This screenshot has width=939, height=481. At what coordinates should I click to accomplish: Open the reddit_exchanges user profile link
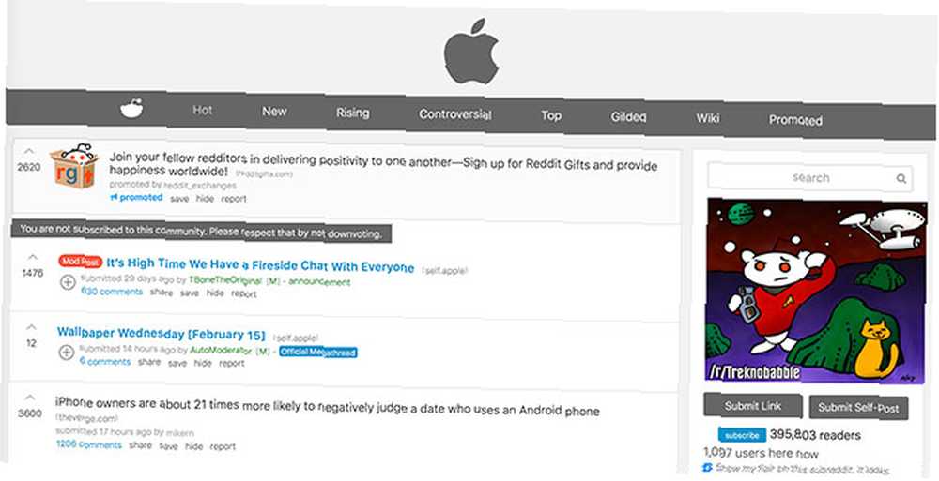click(x=199, y=186)
